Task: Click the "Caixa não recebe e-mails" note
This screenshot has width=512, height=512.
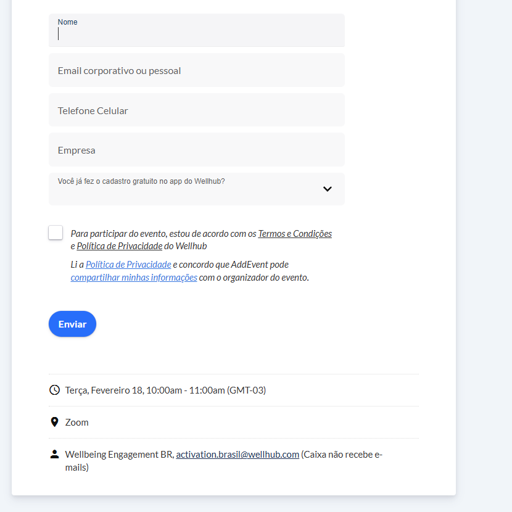Action: 341,455
